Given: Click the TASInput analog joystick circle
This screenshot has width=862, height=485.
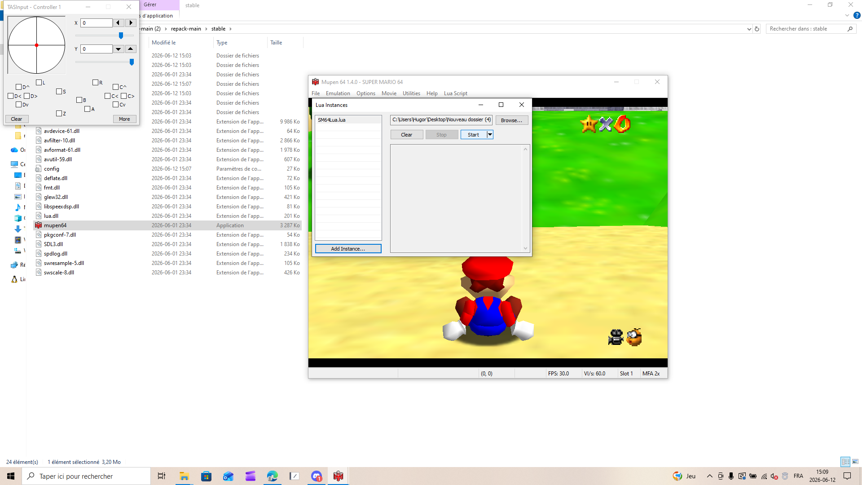Looking at the screenshot, I should click(37, 45).
